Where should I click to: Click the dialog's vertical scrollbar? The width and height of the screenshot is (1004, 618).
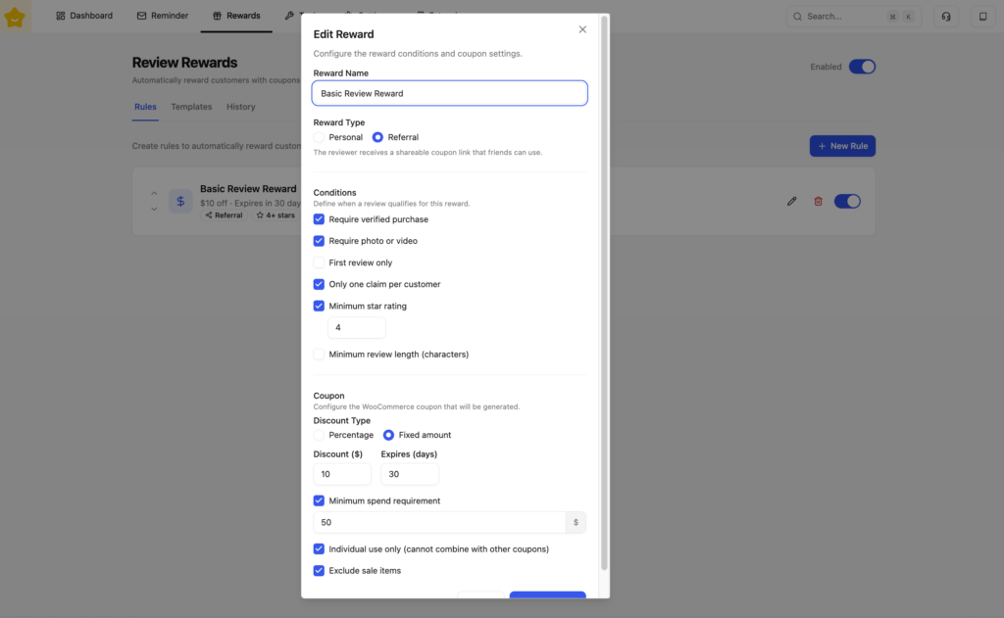604,294
